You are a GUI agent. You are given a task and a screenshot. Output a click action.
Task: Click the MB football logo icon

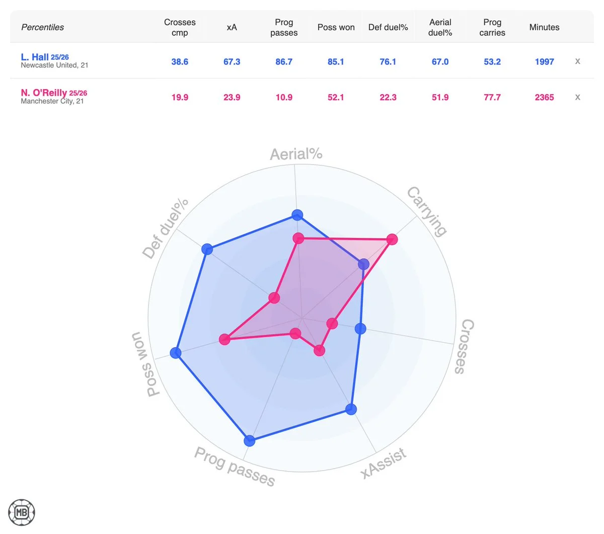[x=22, y=512]
